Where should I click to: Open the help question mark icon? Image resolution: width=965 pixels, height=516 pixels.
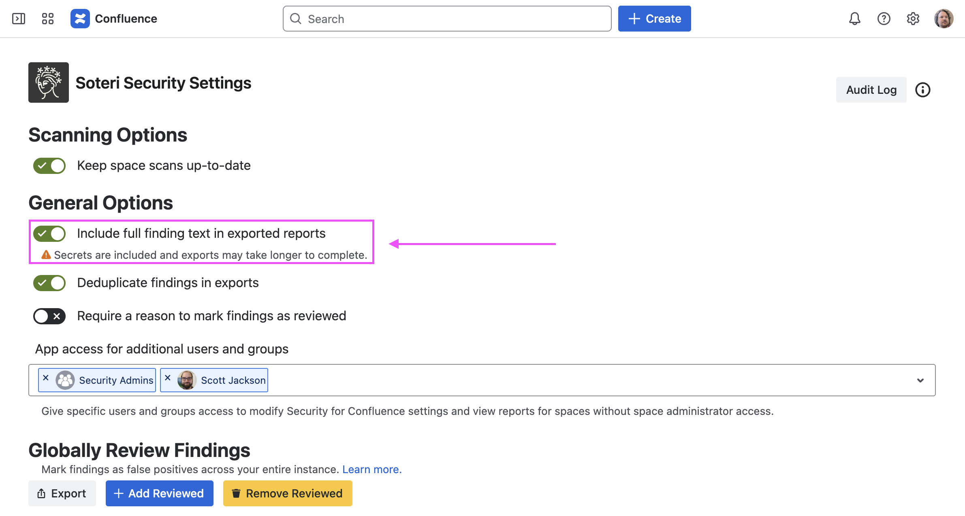pyautogui.click(x=884, y=19)
